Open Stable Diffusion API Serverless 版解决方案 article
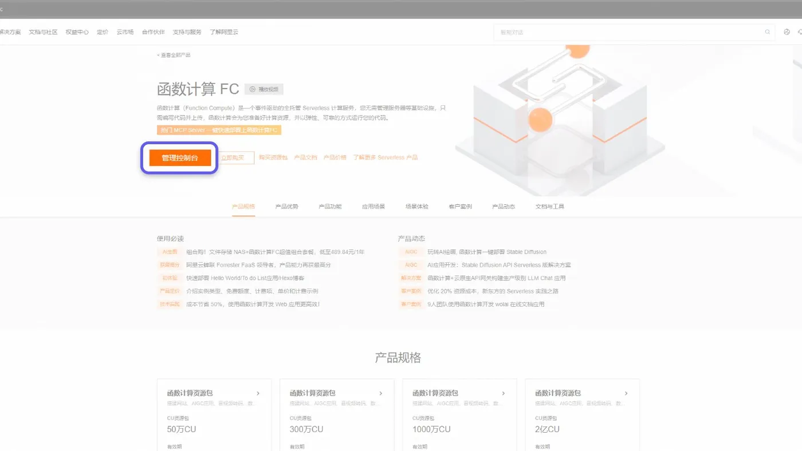Screen dimensions: 802x451 (x=499, y=265)
